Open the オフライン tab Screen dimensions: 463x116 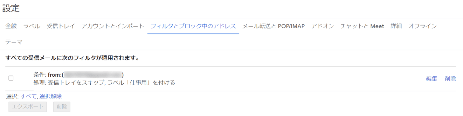coord(422,26)
